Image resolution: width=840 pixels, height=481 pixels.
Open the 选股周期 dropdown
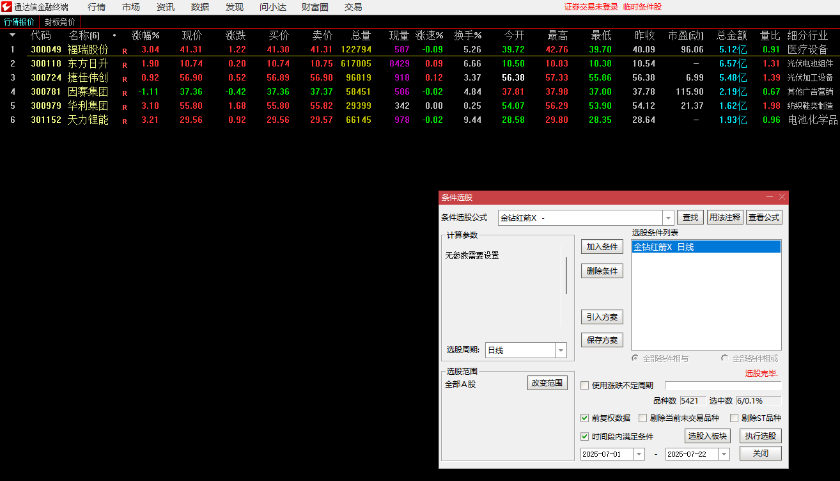[561, 350]
